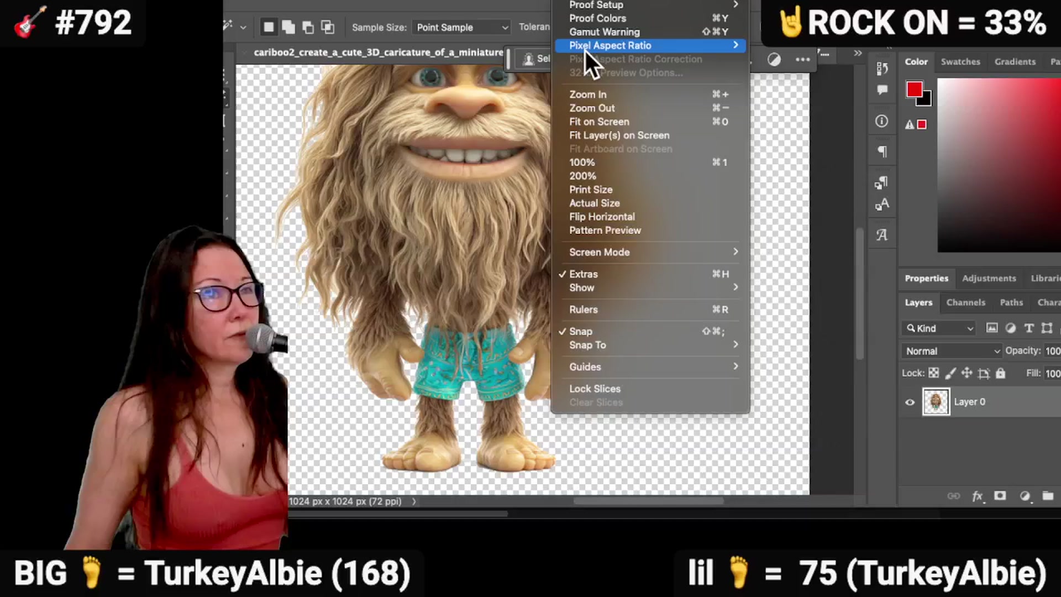Choose the Intersect with Selection mode icon
This screenshot has height=597, width=1061.
click(328, 27)
